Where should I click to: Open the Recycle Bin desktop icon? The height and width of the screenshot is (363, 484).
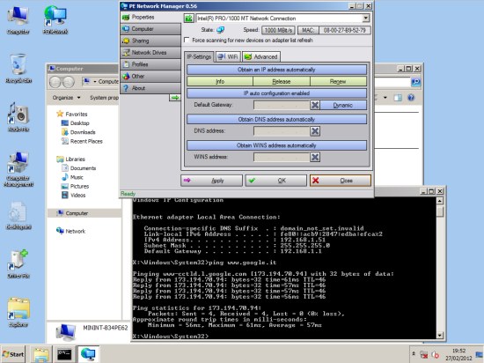18,68
